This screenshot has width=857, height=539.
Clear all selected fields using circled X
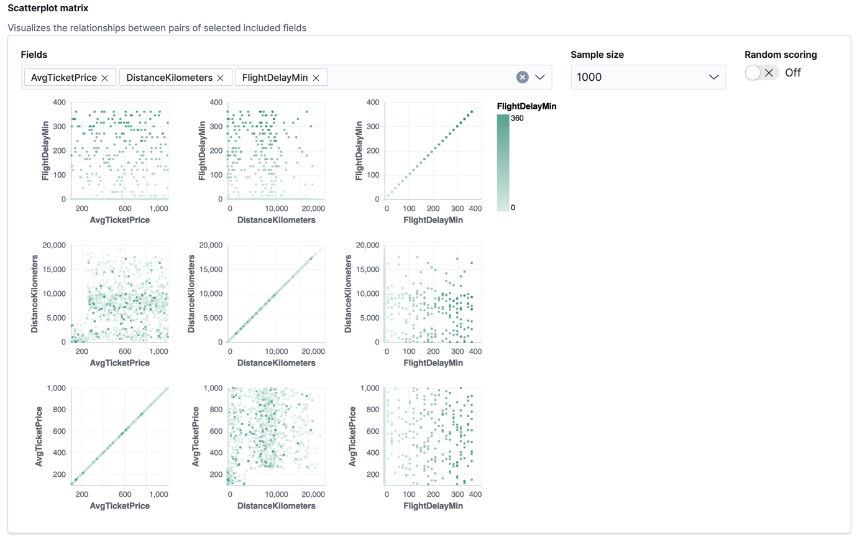(x=521, y=77)
